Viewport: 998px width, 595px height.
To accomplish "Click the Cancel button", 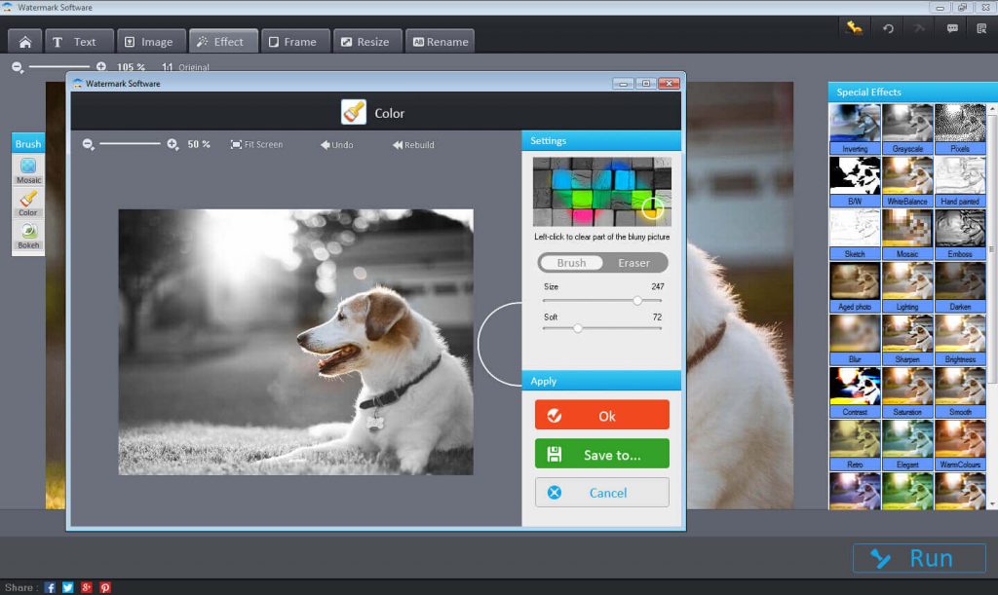I will (x=601, y=493).
